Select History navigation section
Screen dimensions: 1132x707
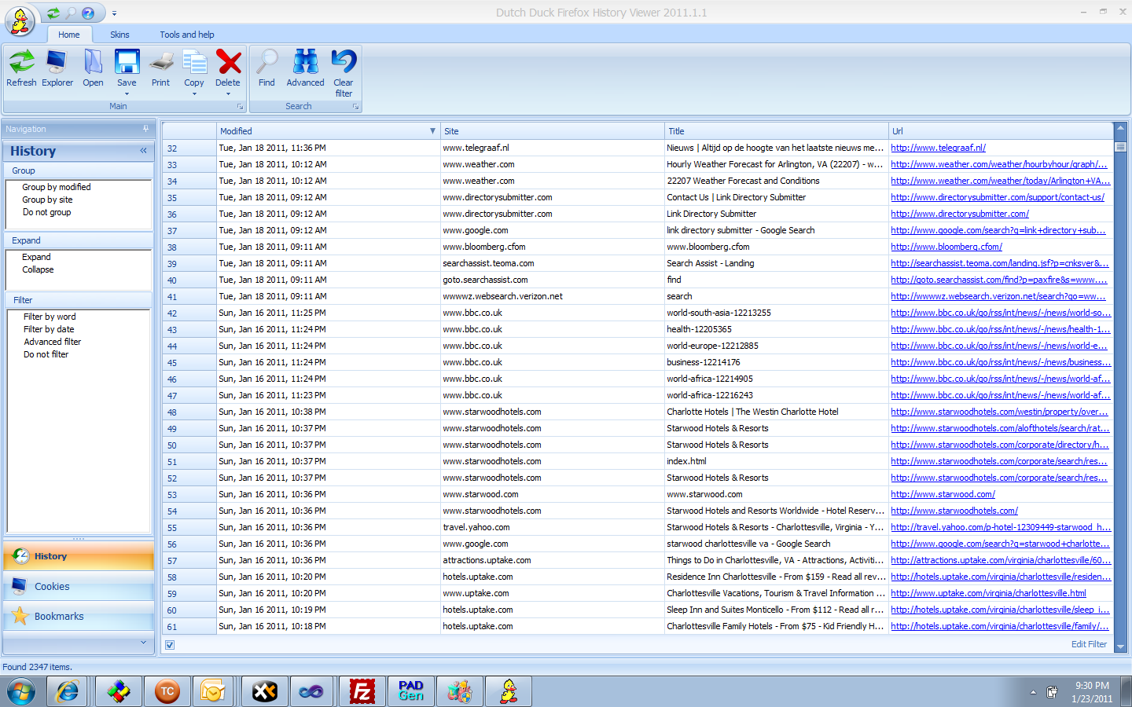(79, 556)
